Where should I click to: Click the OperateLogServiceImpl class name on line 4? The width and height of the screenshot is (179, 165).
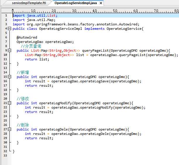pos(61,29)
